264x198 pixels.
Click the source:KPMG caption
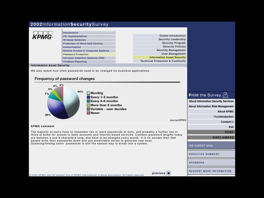178,120
